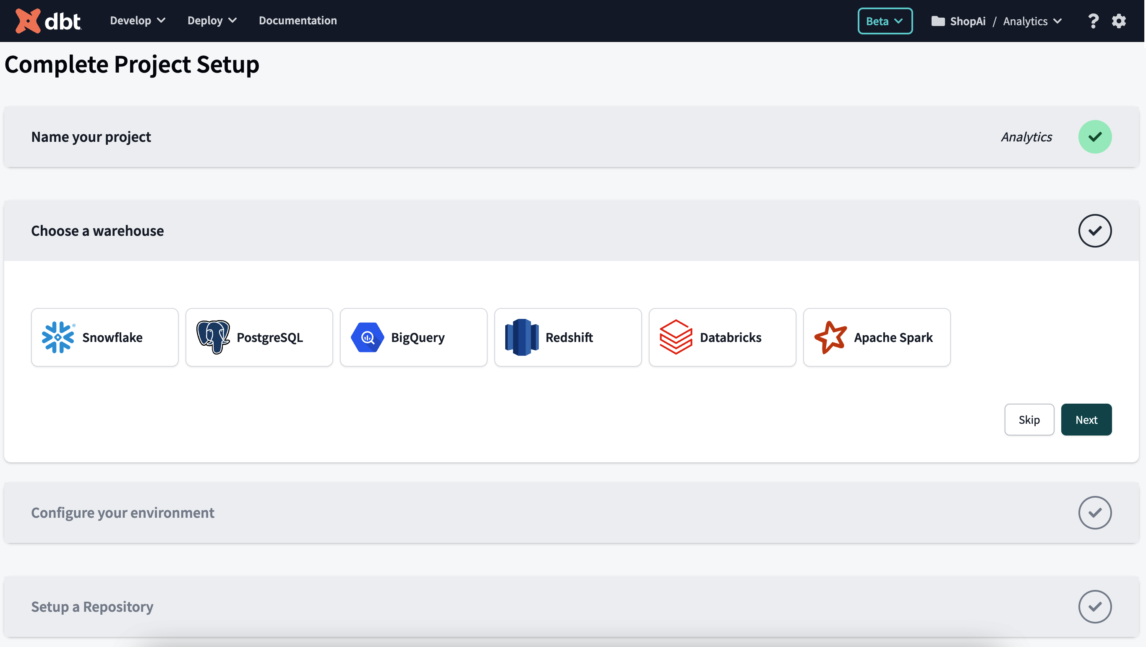Expand Configure your environment section
This screenshot has width=1146, height=647.
(x=571, y=513)
